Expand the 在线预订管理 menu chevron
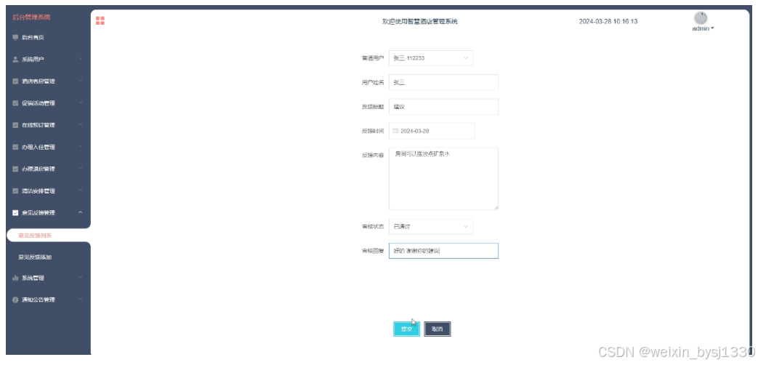The image size is (758, 365). click(x=81, y=125)
